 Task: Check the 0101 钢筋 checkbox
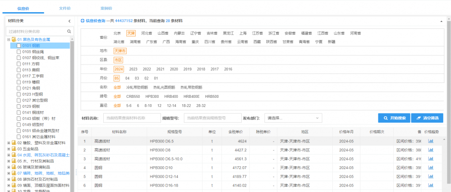[x=18, y=46]
